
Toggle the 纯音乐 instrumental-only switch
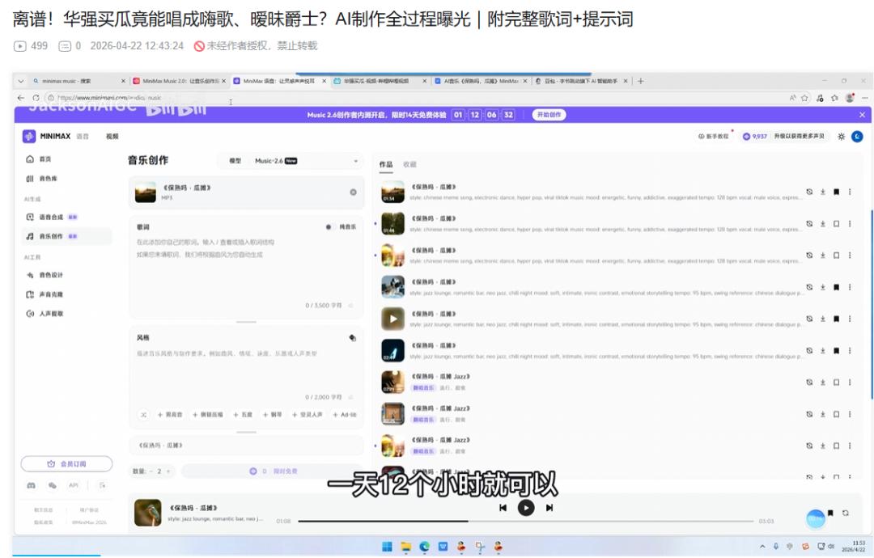[329, 227]
